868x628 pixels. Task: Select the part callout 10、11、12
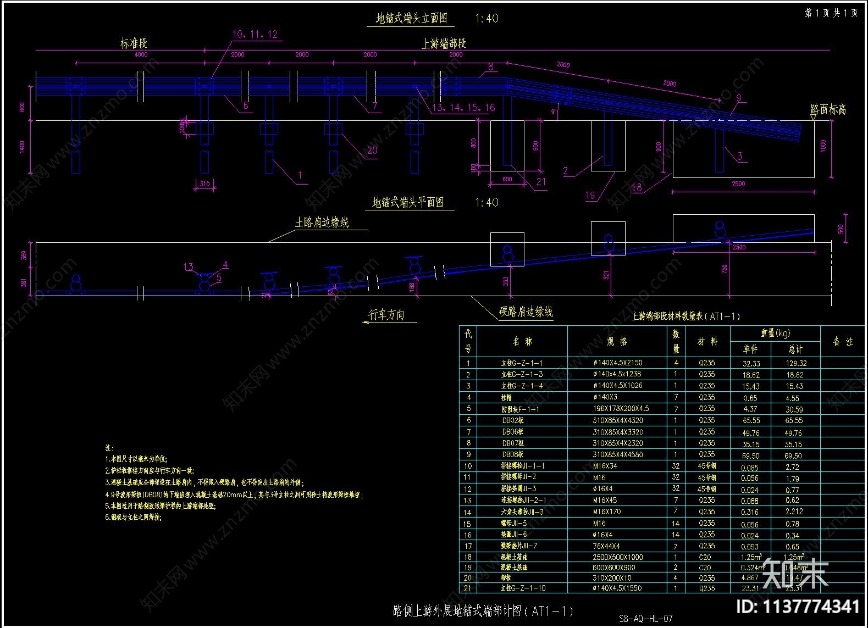[x=255, y=34]
